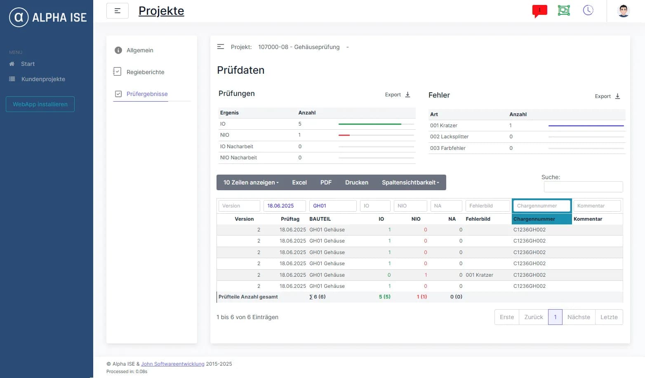Viewport: 645px width, 378px height.
Task: Export table data with the Excel button
Action: point(299,182)
